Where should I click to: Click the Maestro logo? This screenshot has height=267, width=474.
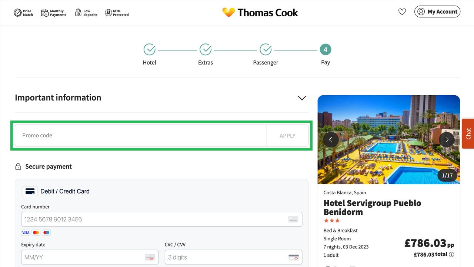[46, 233]
